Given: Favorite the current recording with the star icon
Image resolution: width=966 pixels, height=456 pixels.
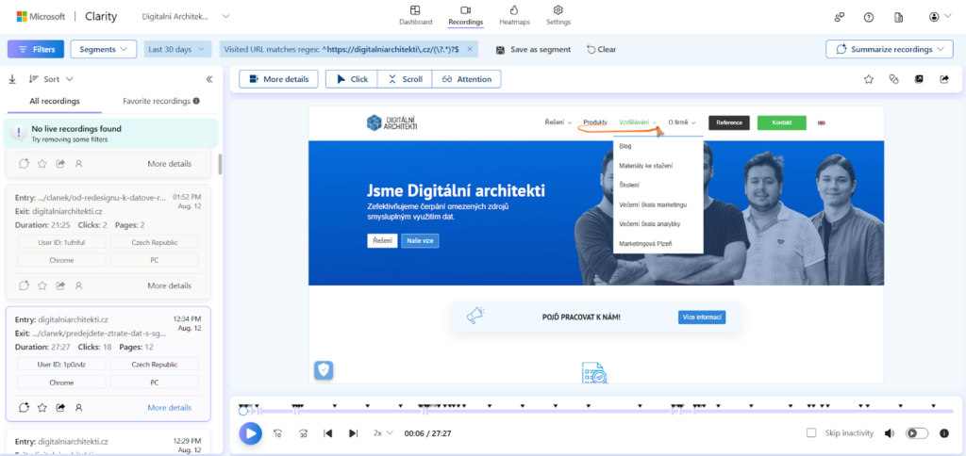Looking at the screenshot, I should [869, 79].
